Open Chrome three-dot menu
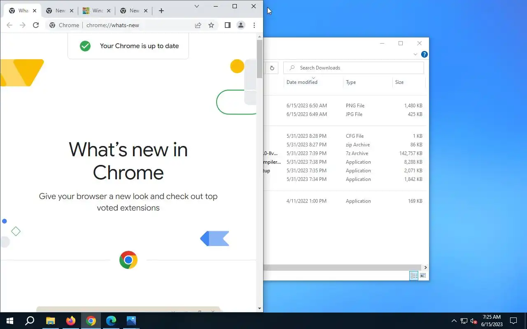This screenshot has width=527, height=329. (254, 25)
